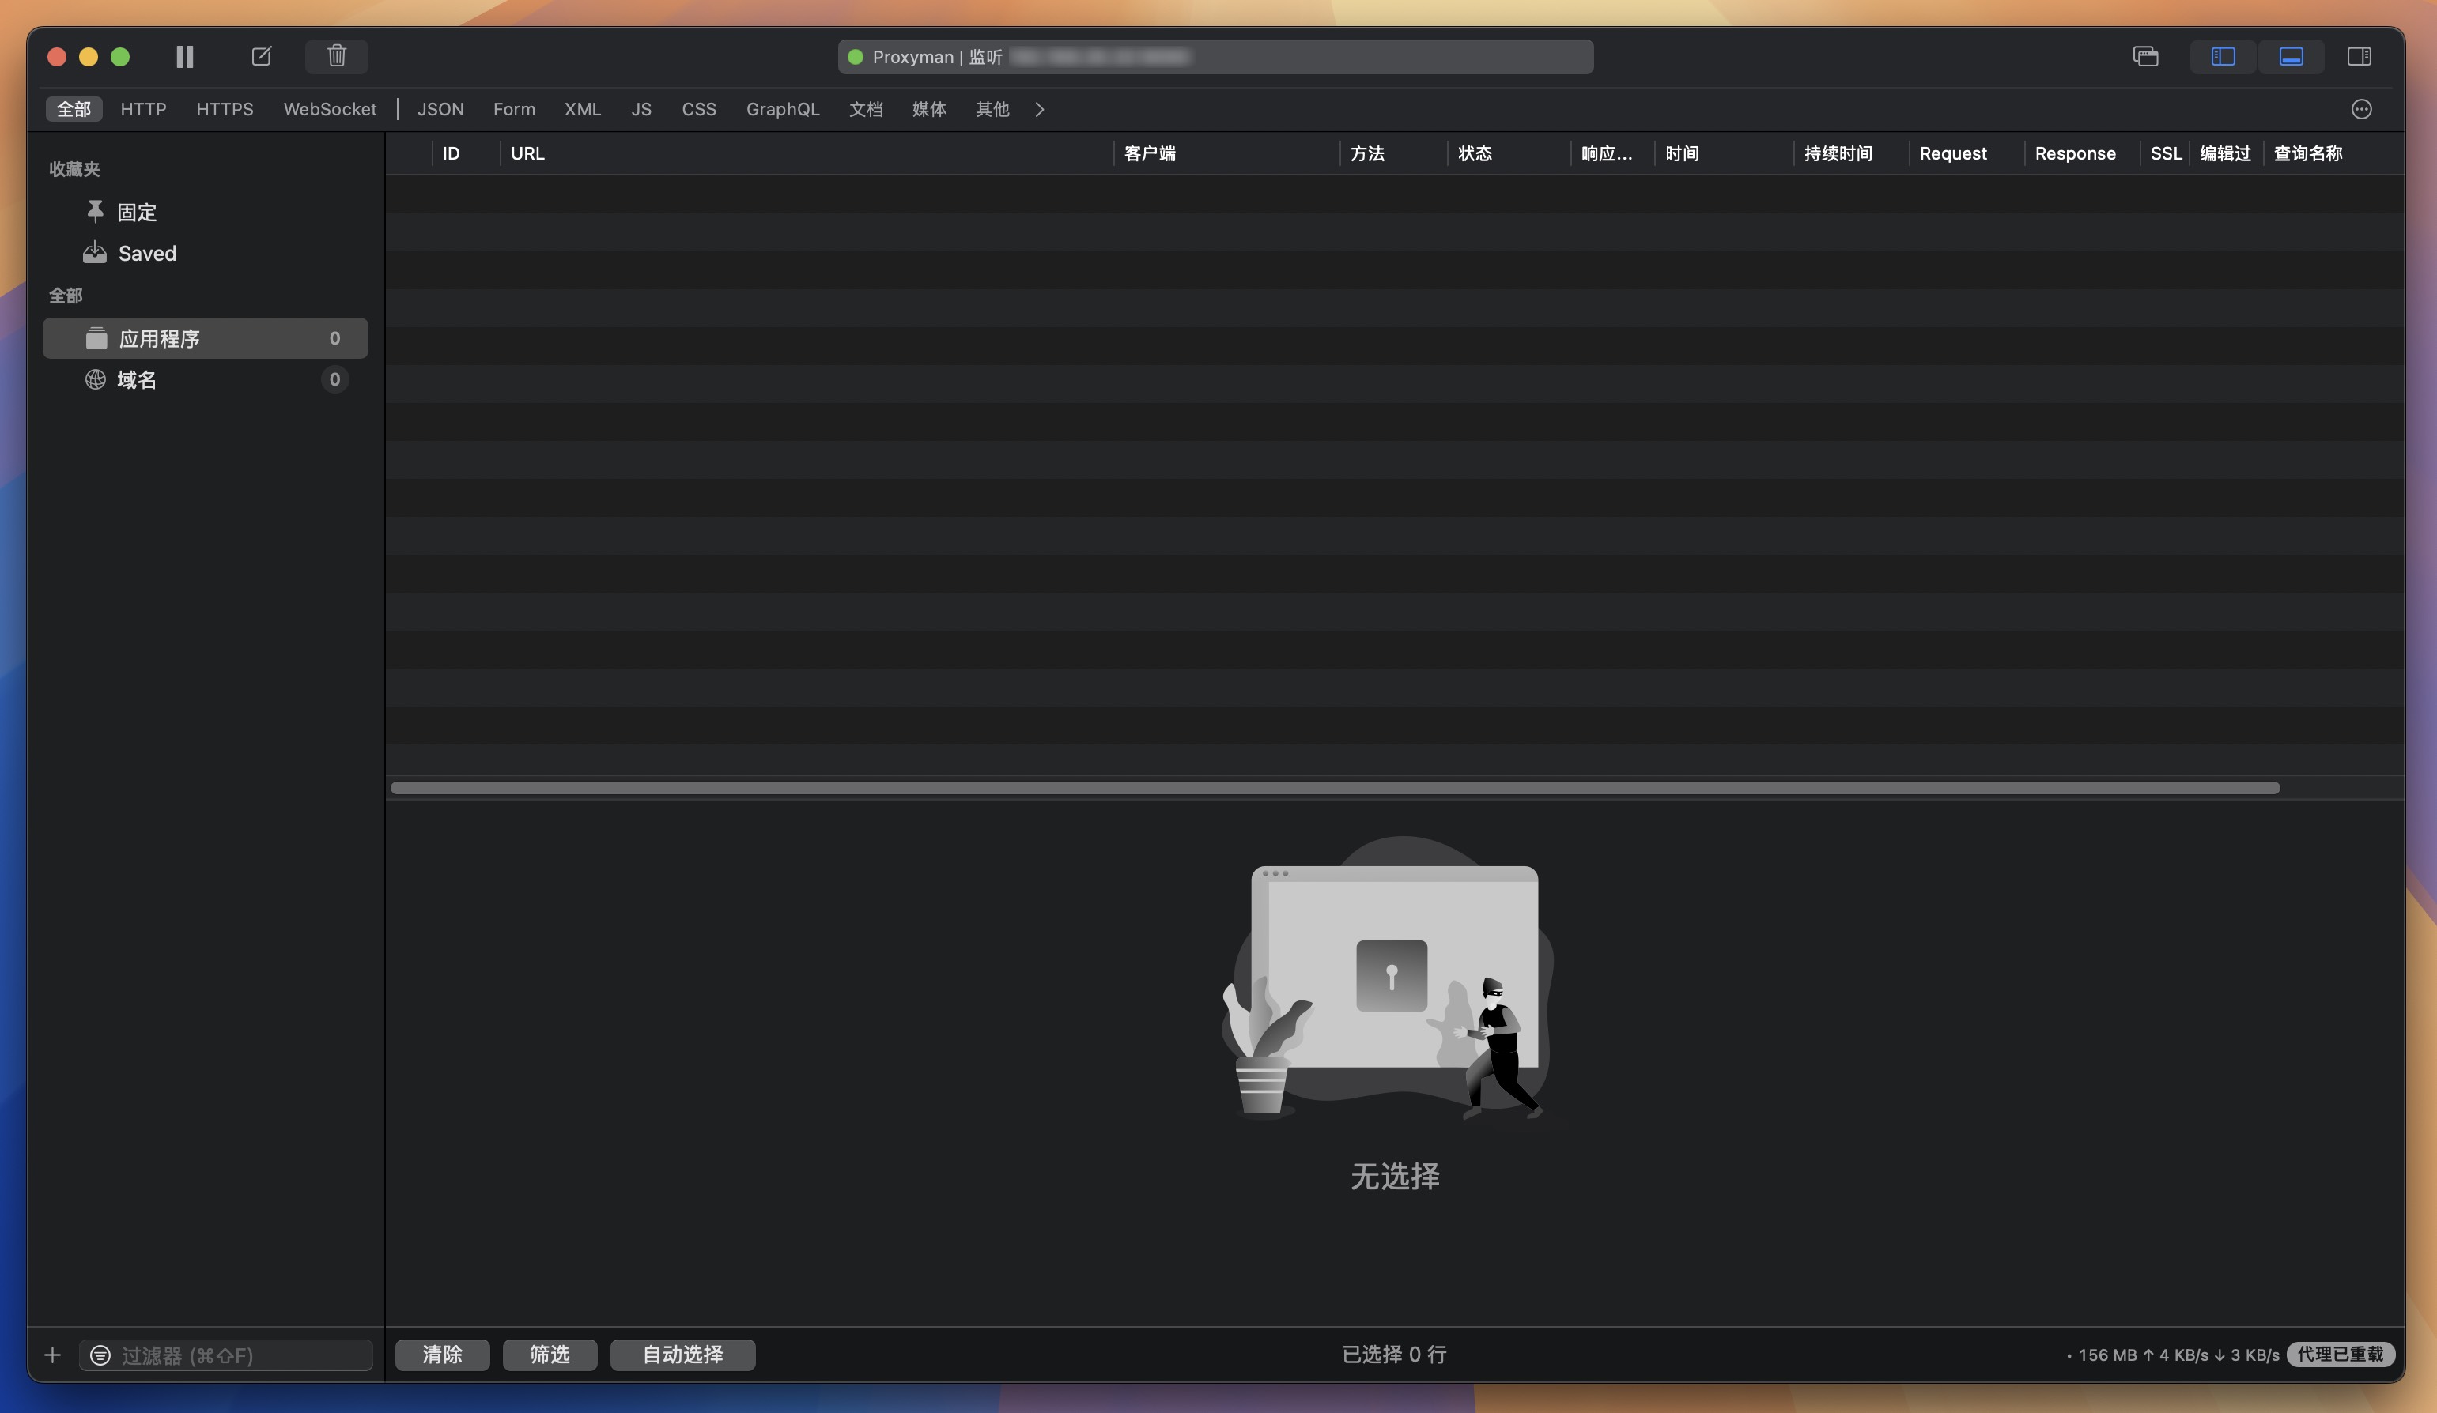
Task: Click the tab overview icon
Action: coord(2146,56)
